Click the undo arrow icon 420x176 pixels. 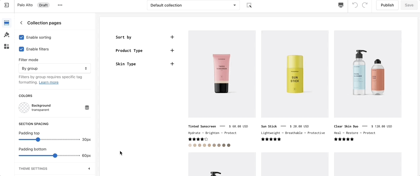(x=355, y=5)
